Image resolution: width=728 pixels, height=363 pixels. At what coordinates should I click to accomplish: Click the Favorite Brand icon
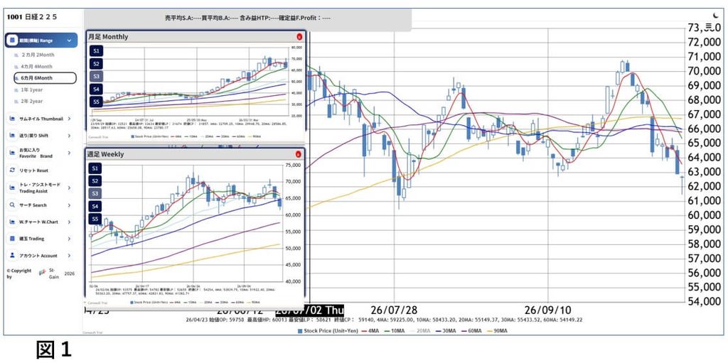pos(13,152)
